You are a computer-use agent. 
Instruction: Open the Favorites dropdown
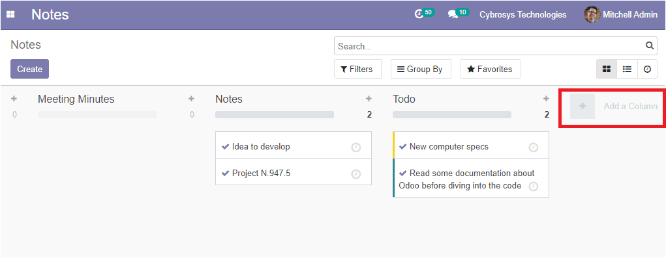491,69
